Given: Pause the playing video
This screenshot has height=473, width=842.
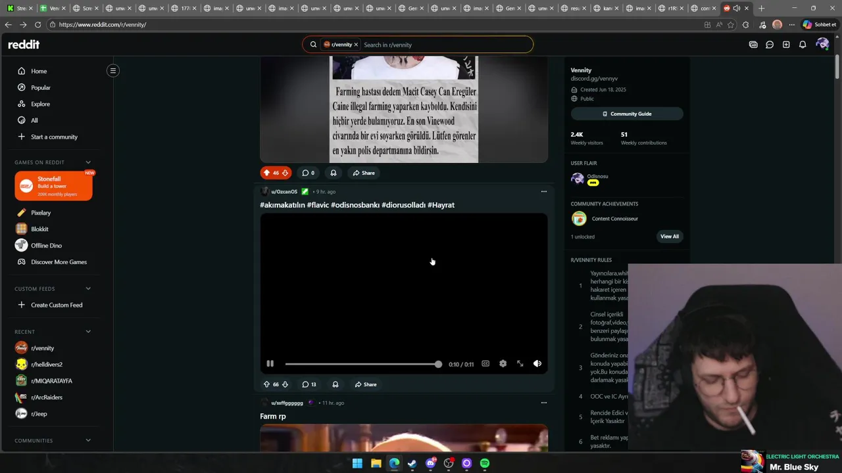Looking at the screenshot, I should [x=270, y=363].
